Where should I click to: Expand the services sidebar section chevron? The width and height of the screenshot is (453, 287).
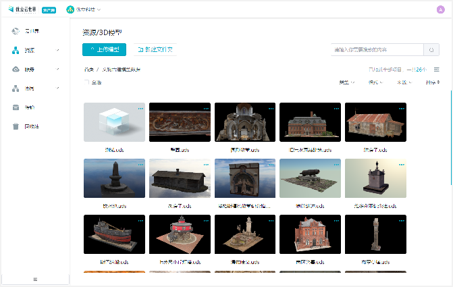pyautogui.click(x=57, y=69)
